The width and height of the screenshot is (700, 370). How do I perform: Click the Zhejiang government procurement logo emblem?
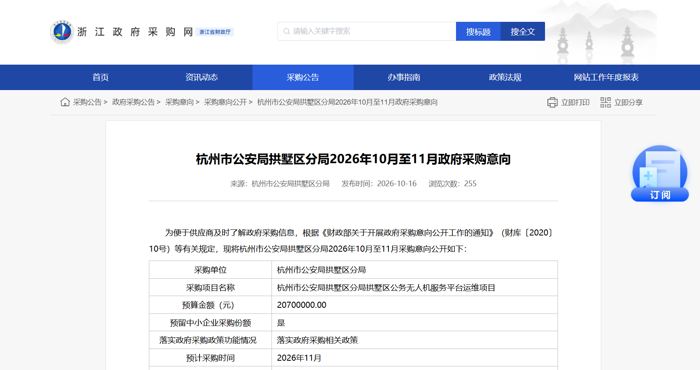coord(62,32)
